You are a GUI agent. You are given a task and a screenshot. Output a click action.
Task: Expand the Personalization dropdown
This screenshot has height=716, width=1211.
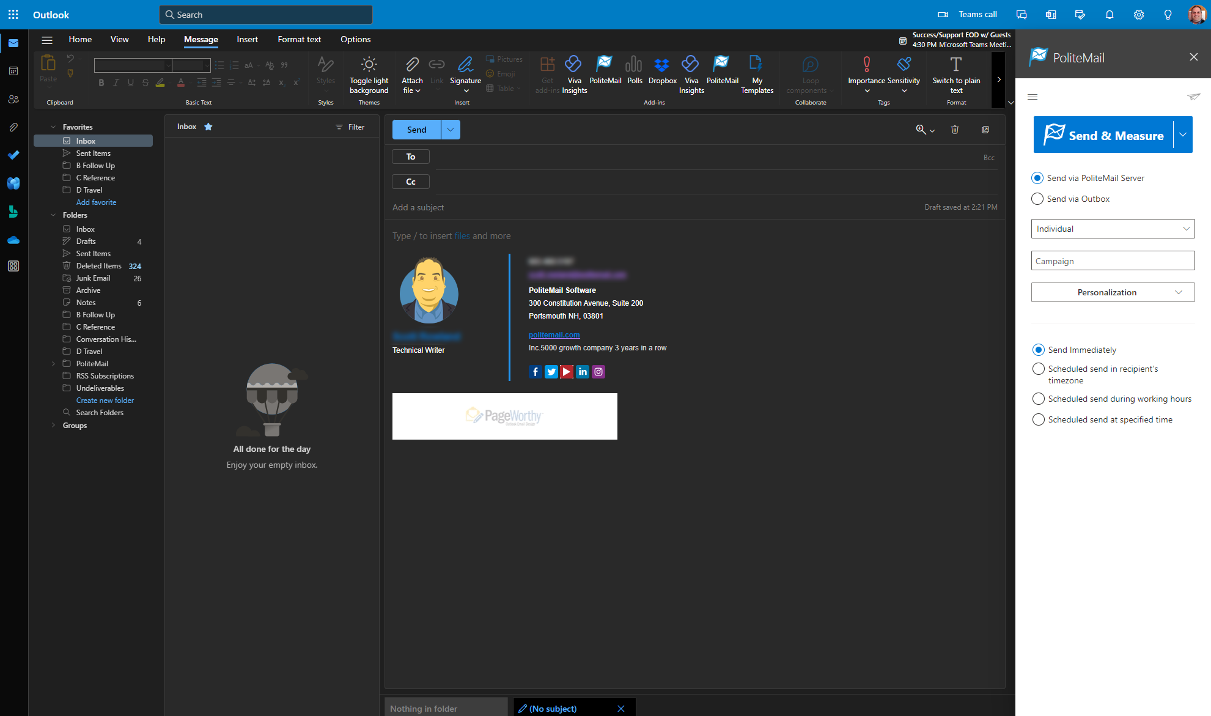1113,292
